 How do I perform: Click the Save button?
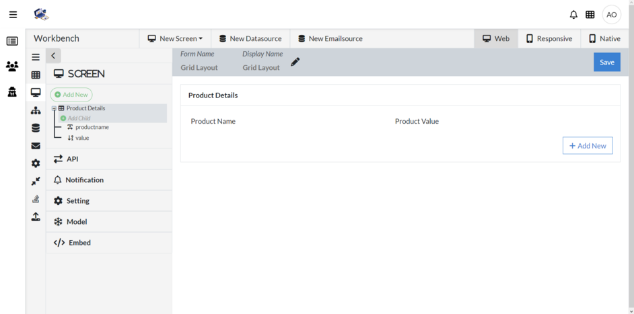tap(606, 62)
